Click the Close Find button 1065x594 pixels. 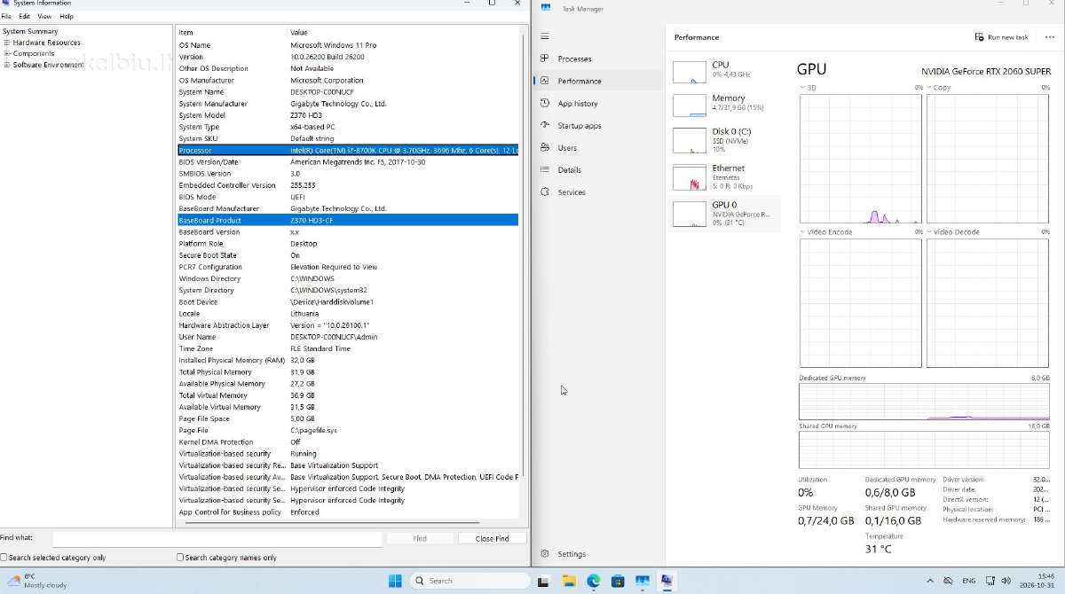[492, 538]
